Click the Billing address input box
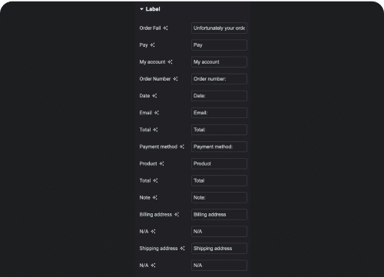Viewport: 384px width, 277px height. 219,214
